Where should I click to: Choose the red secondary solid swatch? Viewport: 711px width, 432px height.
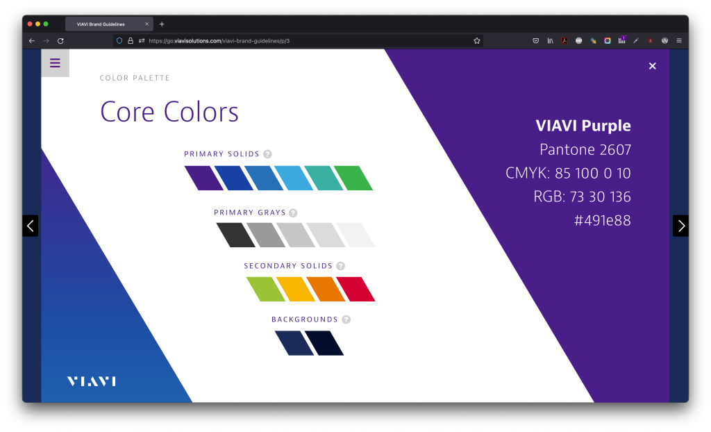pos(355,289)
